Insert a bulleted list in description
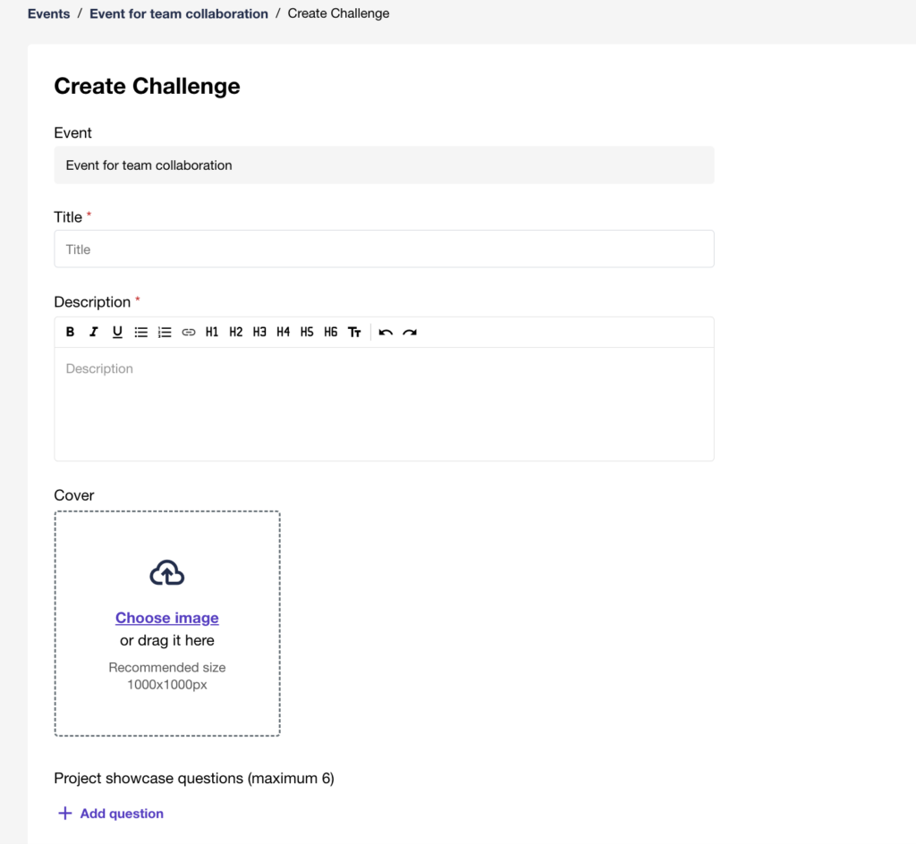The width and height of the screenshot is (916, 844). coord(141,333)
